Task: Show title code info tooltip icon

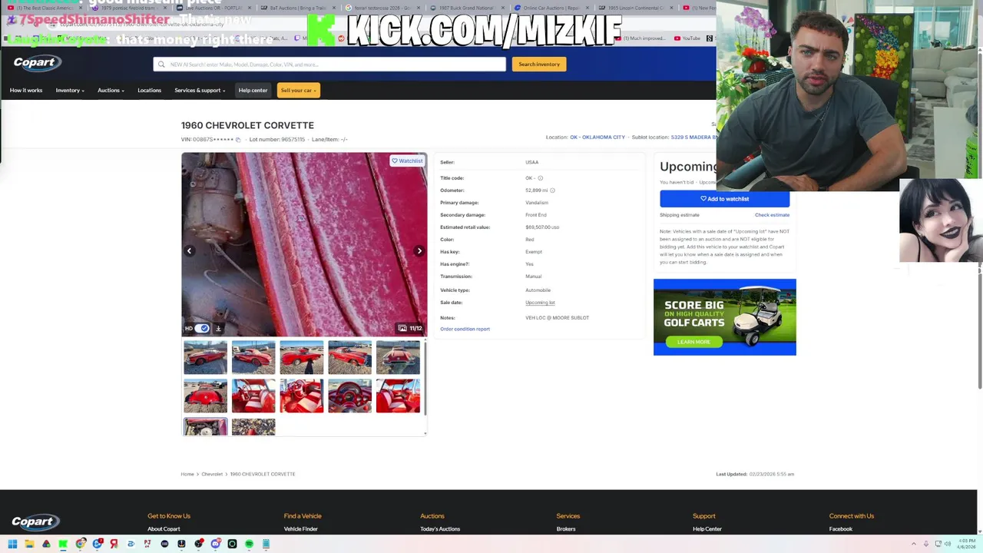Action: pos(540,178)
